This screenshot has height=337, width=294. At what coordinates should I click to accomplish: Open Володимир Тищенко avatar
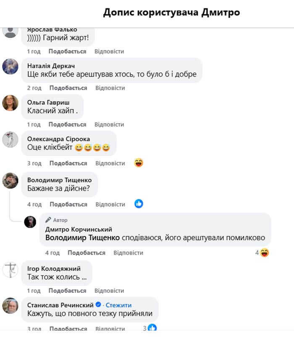10,180
